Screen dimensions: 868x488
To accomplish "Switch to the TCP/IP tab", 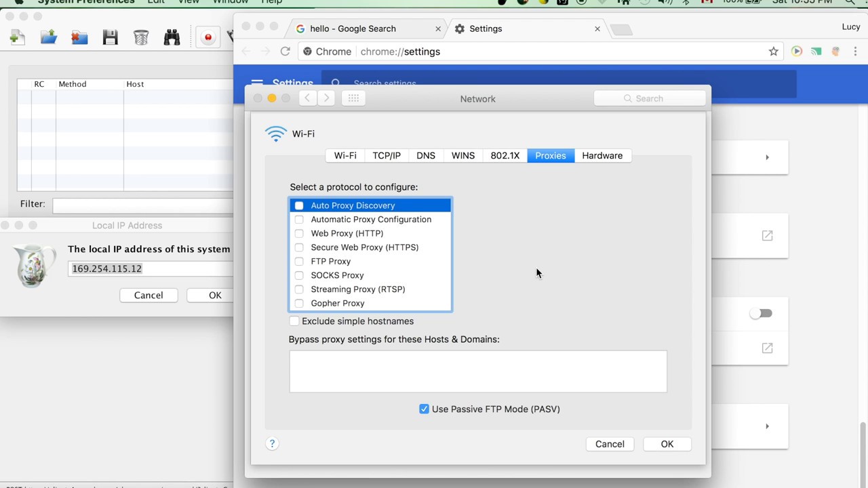I will pos(387,155).
